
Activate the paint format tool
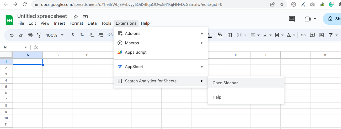click(x=39, y=35)
